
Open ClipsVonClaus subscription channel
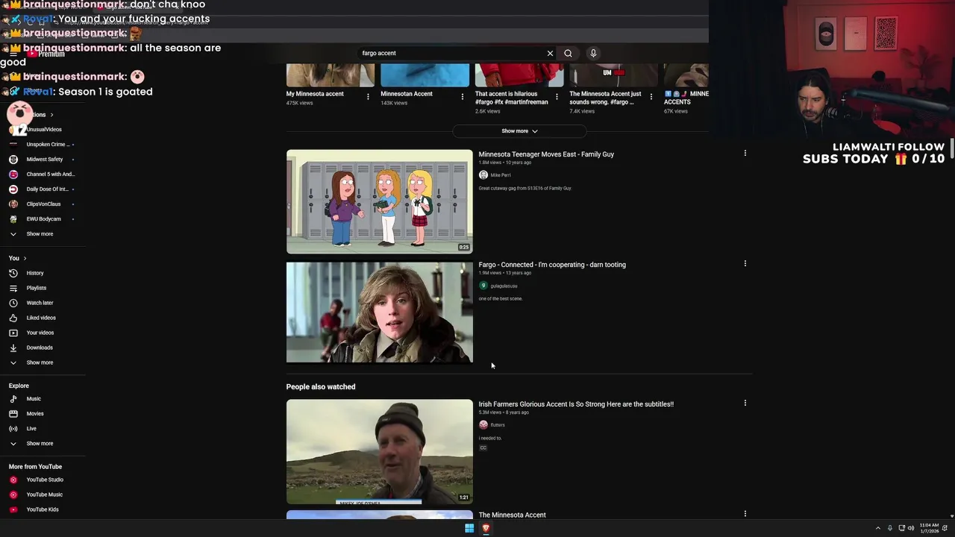pos(42,204)
